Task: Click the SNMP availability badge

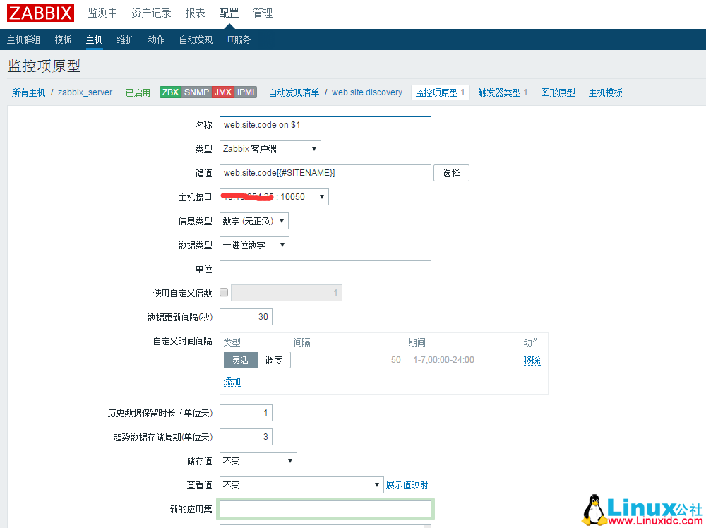Action: (196, 92)
